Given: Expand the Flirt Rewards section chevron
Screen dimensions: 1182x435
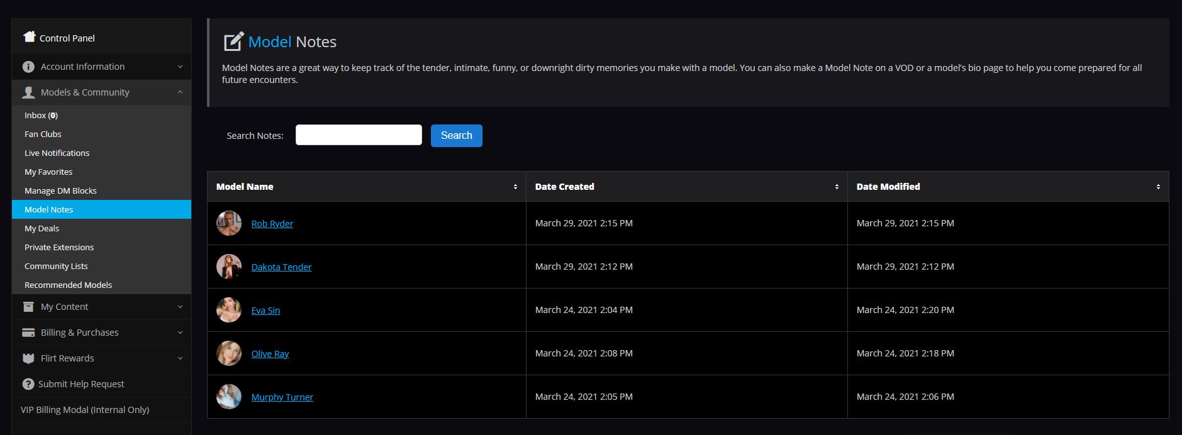Looking at the screenshot, I should [180, 358].
